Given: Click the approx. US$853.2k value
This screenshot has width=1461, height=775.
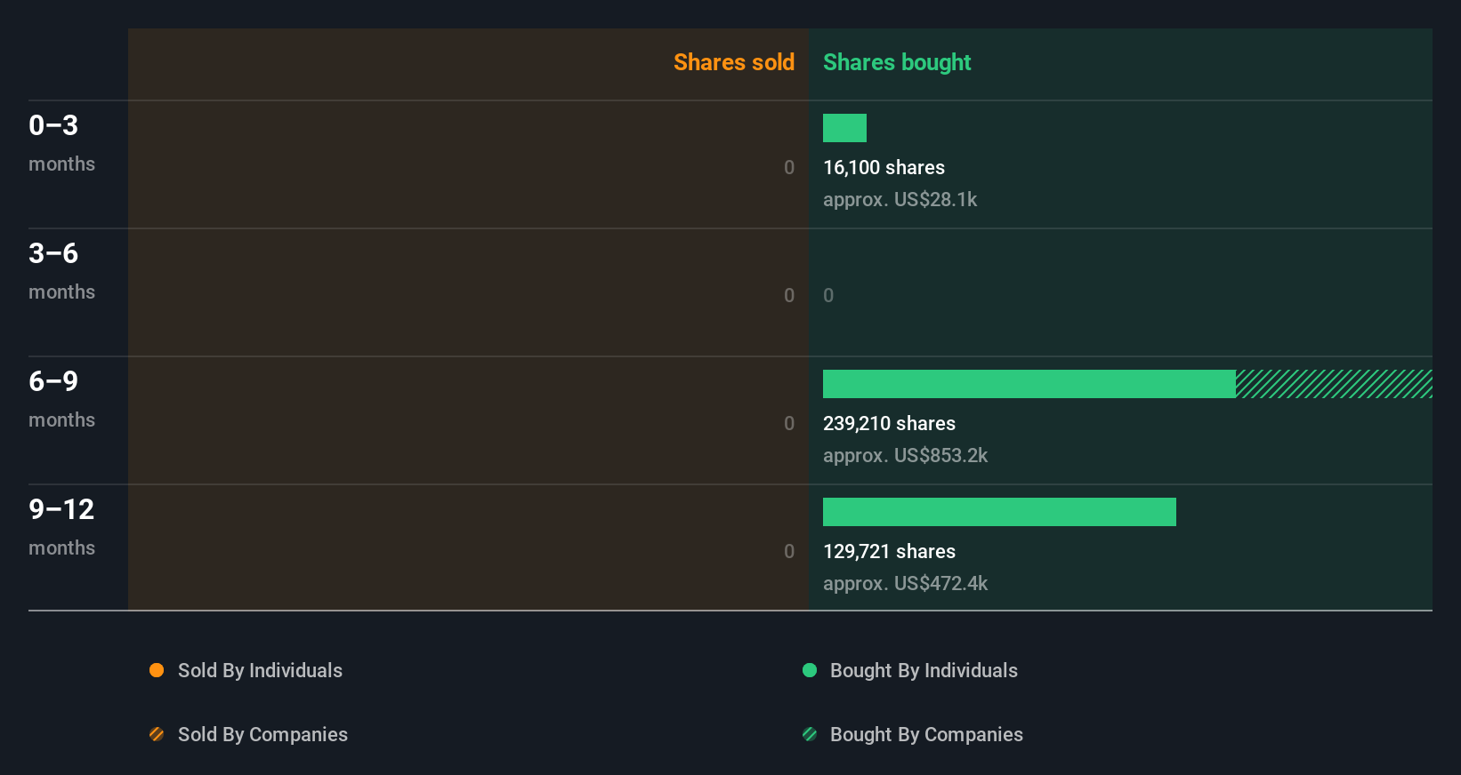Looking at the screenshot, I should pos(905,456).
